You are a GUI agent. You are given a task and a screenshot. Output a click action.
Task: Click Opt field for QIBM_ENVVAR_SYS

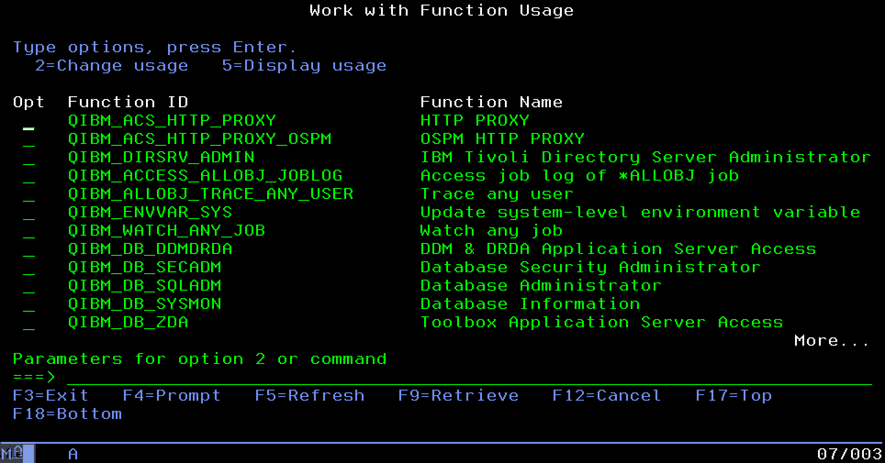[28, 213]
